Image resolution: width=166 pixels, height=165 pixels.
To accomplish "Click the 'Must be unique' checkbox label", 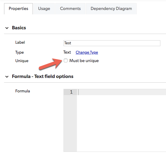I will click(x=84, y=61).
